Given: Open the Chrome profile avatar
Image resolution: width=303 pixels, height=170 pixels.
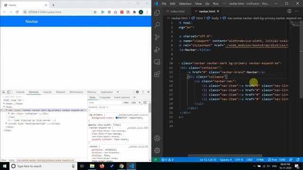Looking at the screenshot, I should (x=141, y=12).
